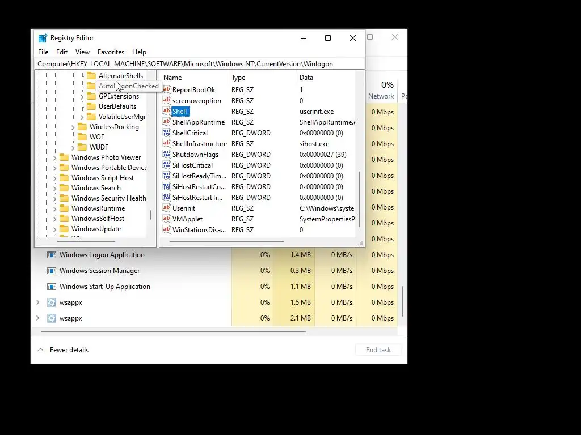This screenshot has height=435, width=581.
Task: Open the File menu
Action: pyautogui.click(x=43, y=52)
